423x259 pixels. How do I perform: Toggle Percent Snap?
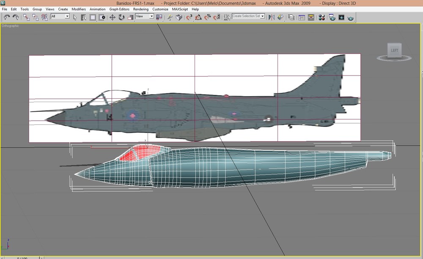point(207,17)
